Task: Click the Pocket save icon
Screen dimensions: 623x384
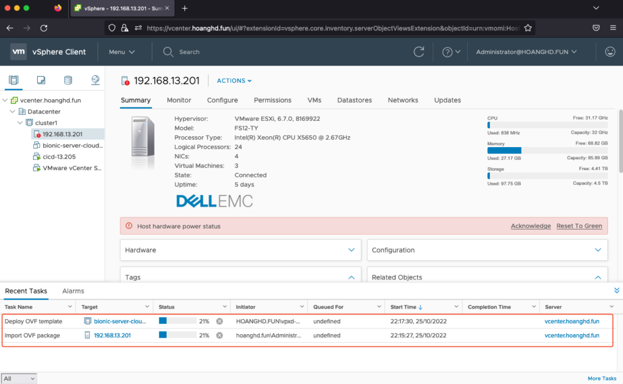Action: tap(596, 28)
